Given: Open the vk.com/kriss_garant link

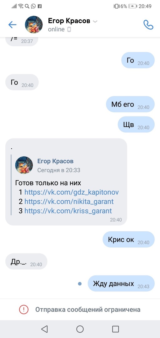Looking at the screenshot, I should pyautogui.click(x=68, y=211).
